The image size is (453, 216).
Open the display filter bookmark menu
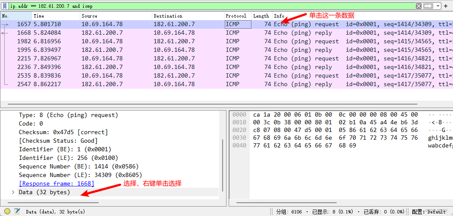(x=5, y=6)
